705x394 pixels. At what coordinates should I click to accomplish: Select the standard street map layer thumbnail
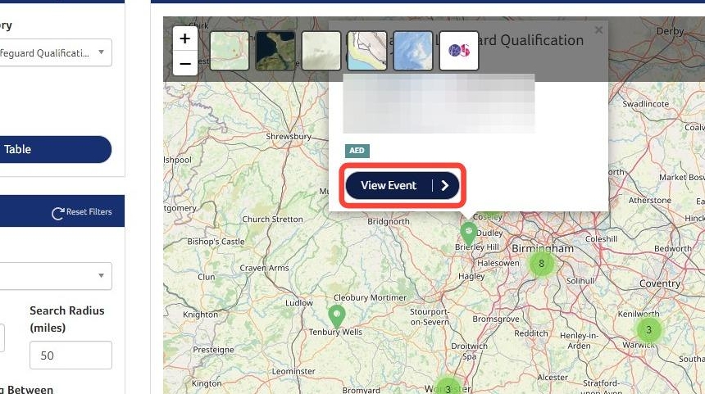230,51
